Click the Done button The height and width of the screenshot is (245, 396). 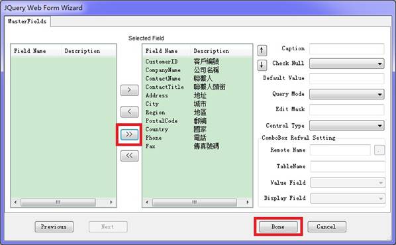coord(278,227)
